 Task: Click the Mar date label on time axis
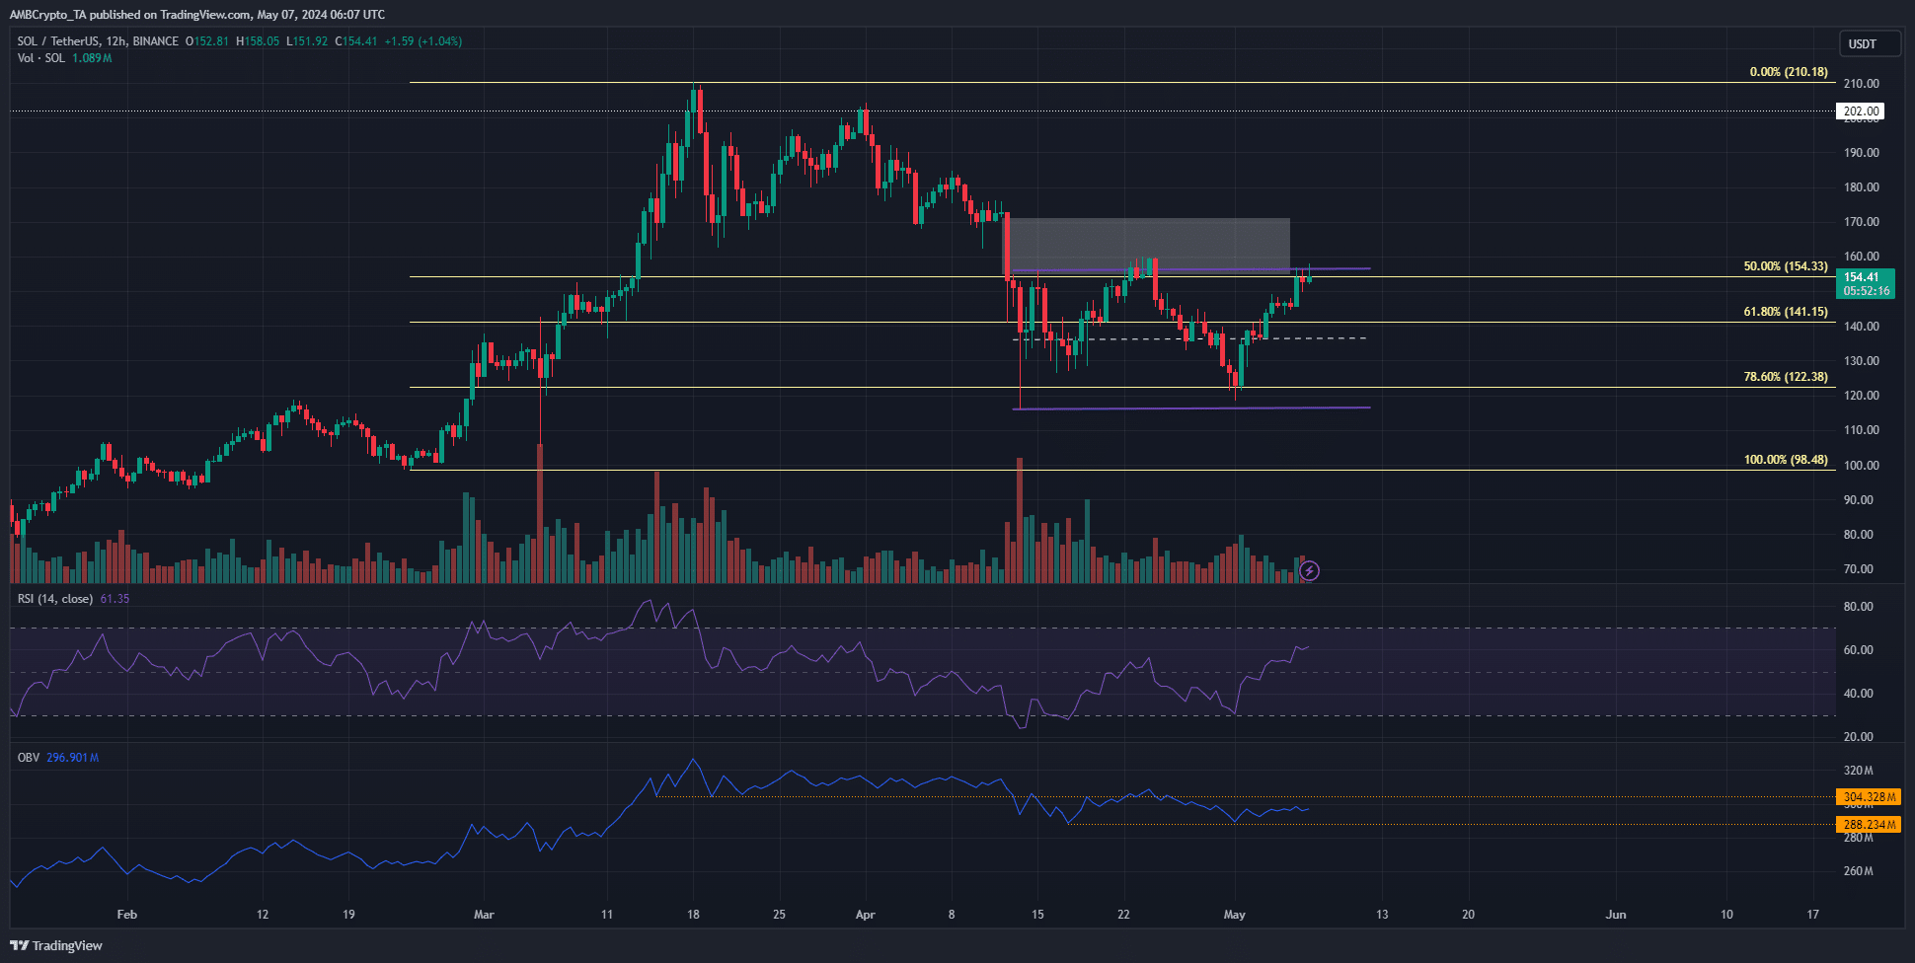[484, 915]
